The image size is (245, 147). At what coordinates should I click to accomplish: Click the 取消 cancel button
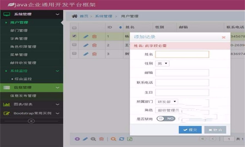pos(215,130)
